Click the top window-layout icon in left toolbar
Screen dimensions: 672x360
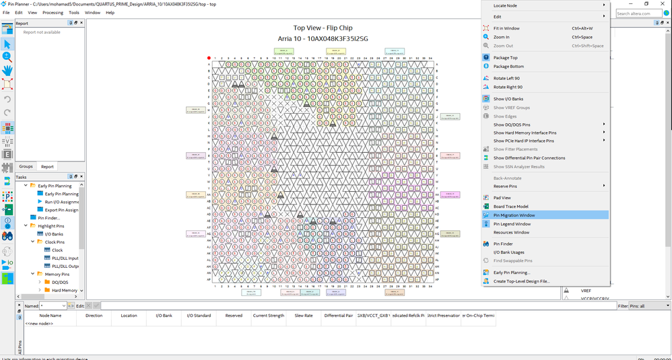pos(7,29)
